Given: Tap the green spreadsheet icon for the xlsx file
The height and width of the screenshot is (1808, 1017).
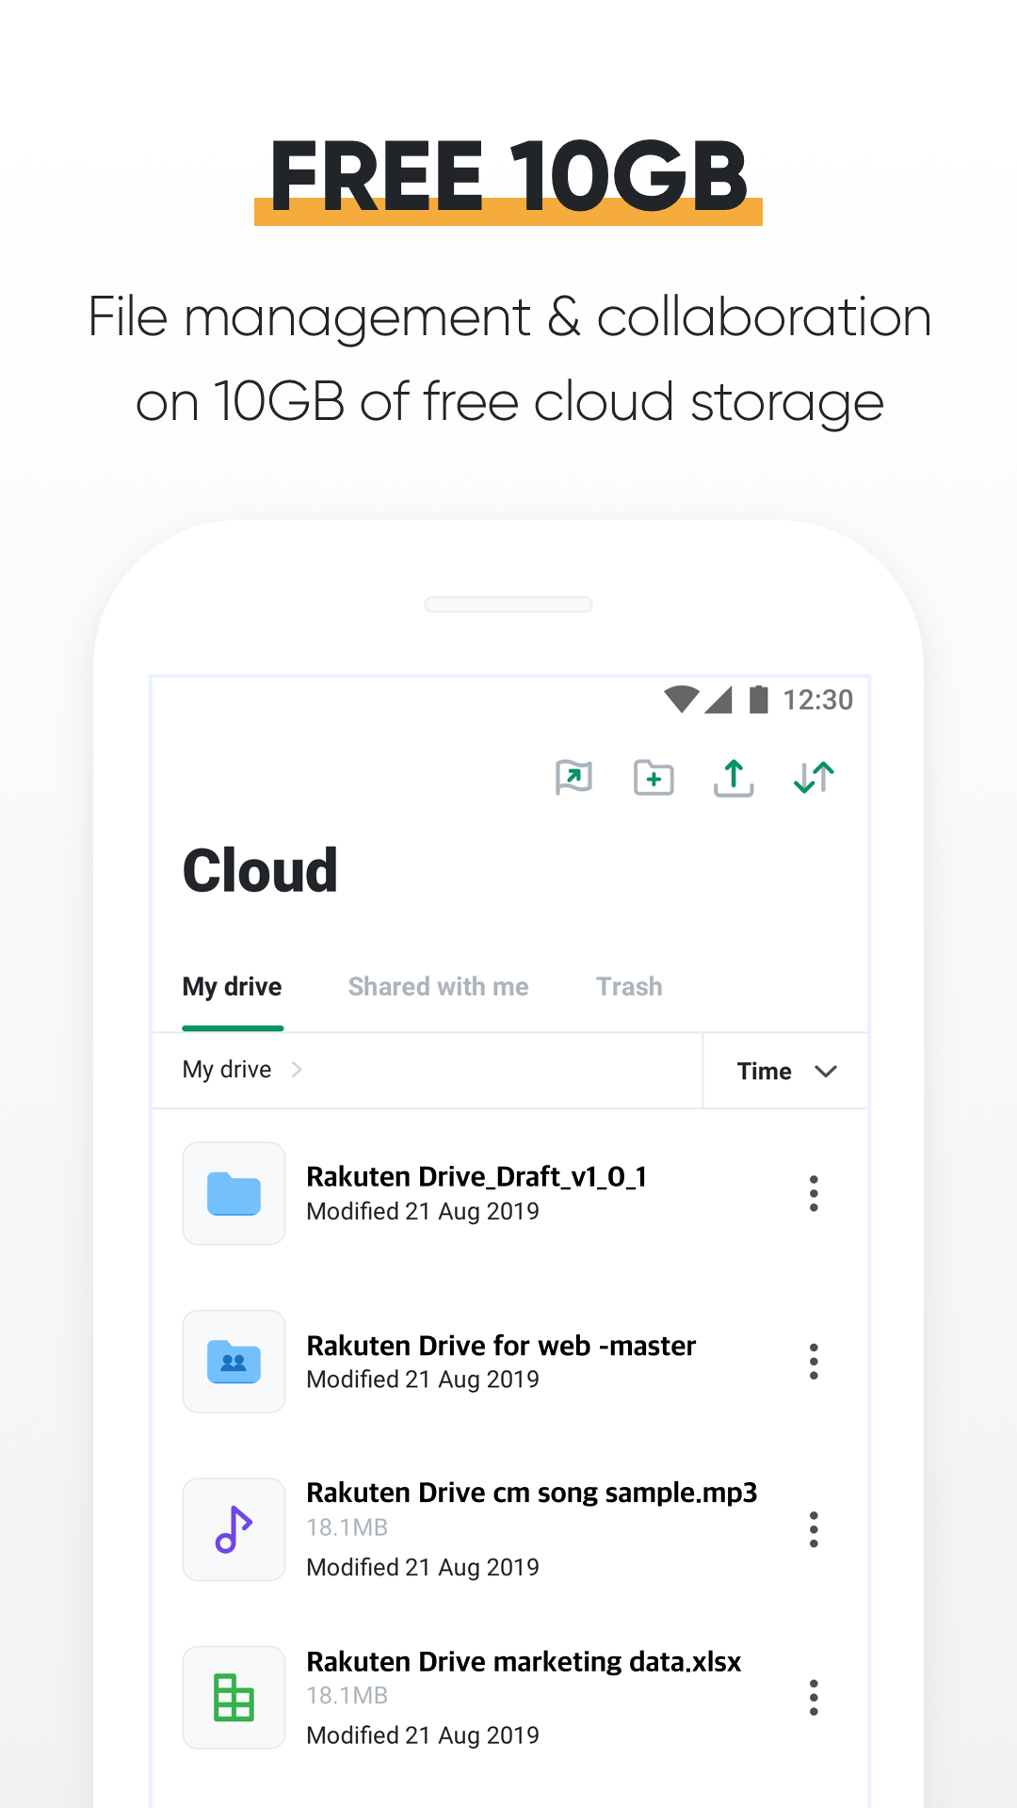Looking at the screenshot, I should [x=234, y=1698].
